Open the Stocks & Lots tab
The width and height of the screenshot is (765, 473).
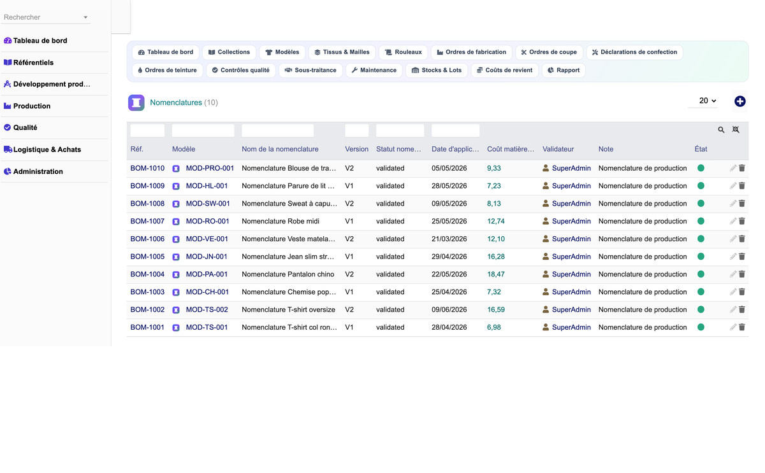pyautogui.click(x=437, y=70)
